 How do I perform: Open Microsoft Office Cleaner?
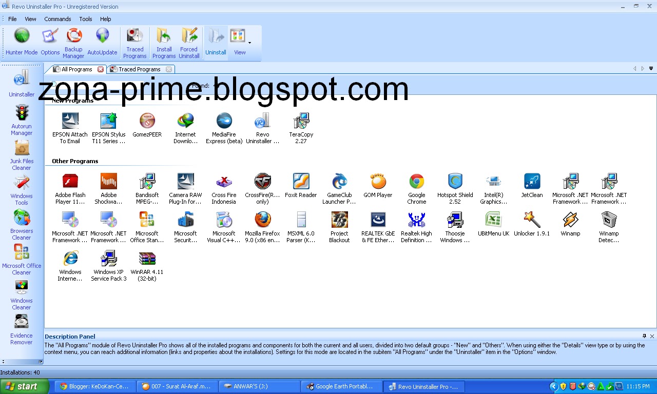click(x=22, y=259)
